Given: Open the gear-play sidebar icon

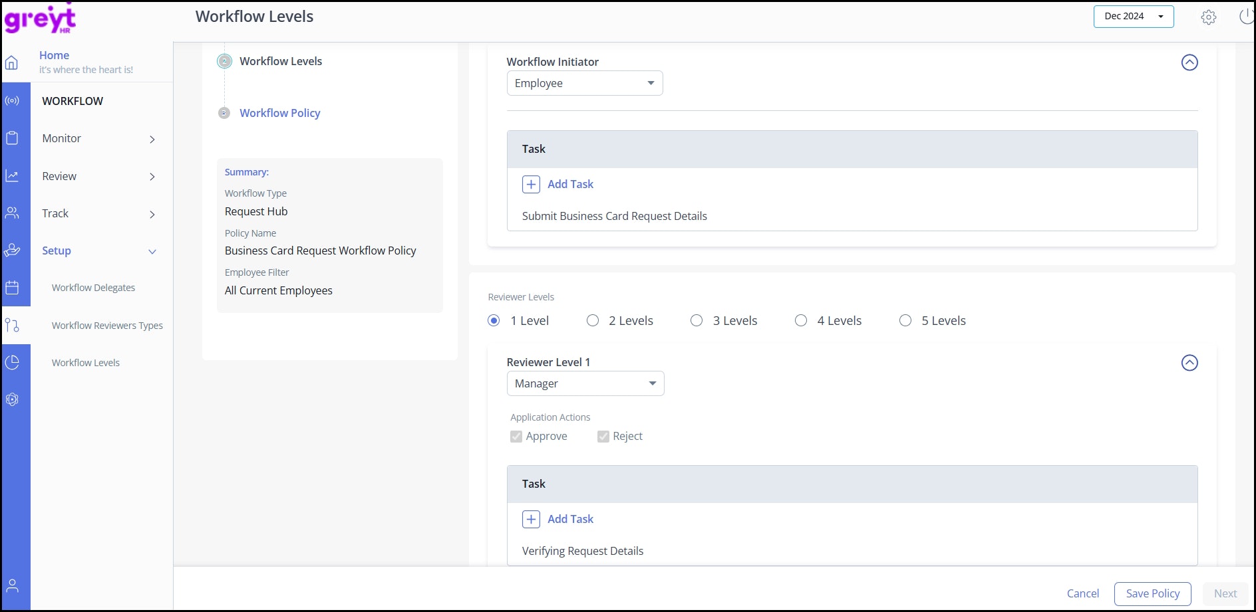Looking at the screenshot, I should (x=12, y=399).
